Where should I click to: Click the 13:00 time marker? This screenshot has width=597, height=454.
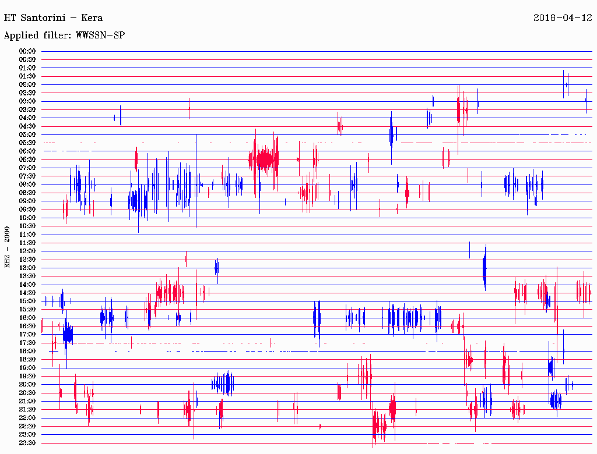(x=27, y=268)
